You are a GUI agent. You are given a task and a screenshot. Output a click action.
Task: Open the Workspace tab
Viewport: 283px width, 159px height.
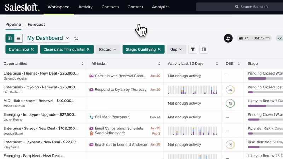tap(58, 7)
